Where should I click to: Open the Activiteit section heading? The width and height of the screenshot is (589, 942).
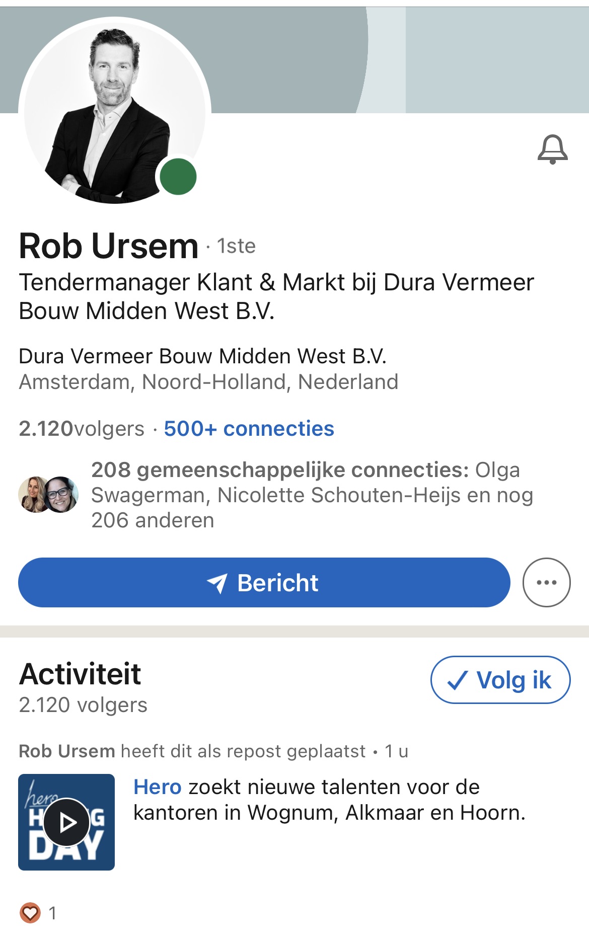click(x=80, y=674)
